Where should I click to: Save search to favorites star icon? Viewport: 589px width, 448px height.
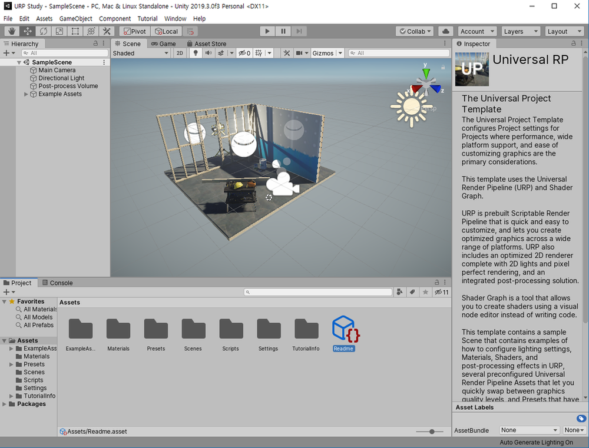425,292
